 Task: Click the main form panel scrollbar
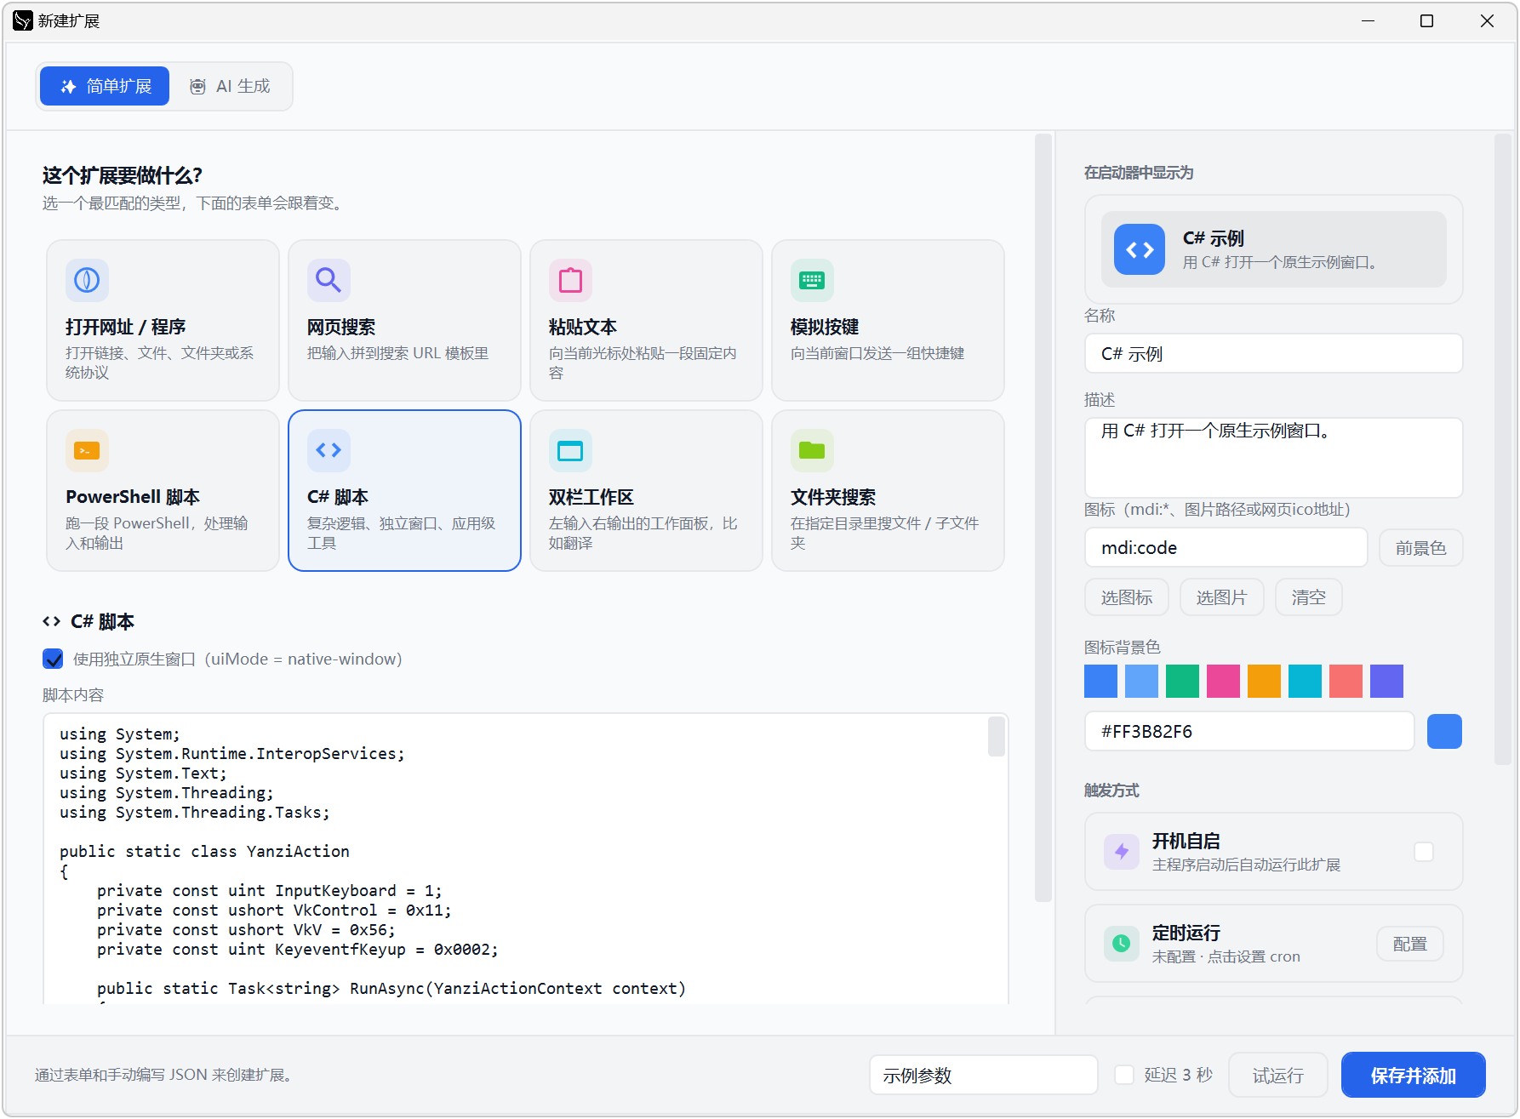pyautogui.click(x=1043, y=517)
